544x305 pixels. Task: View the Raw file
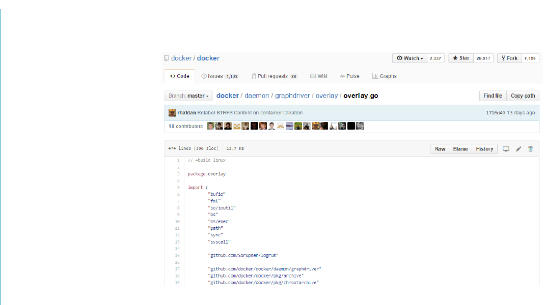(x=440, y=149)
